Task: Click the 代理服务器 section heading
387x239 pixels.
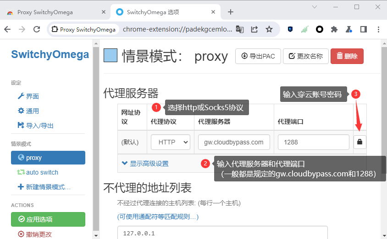Action: (131, 93)
